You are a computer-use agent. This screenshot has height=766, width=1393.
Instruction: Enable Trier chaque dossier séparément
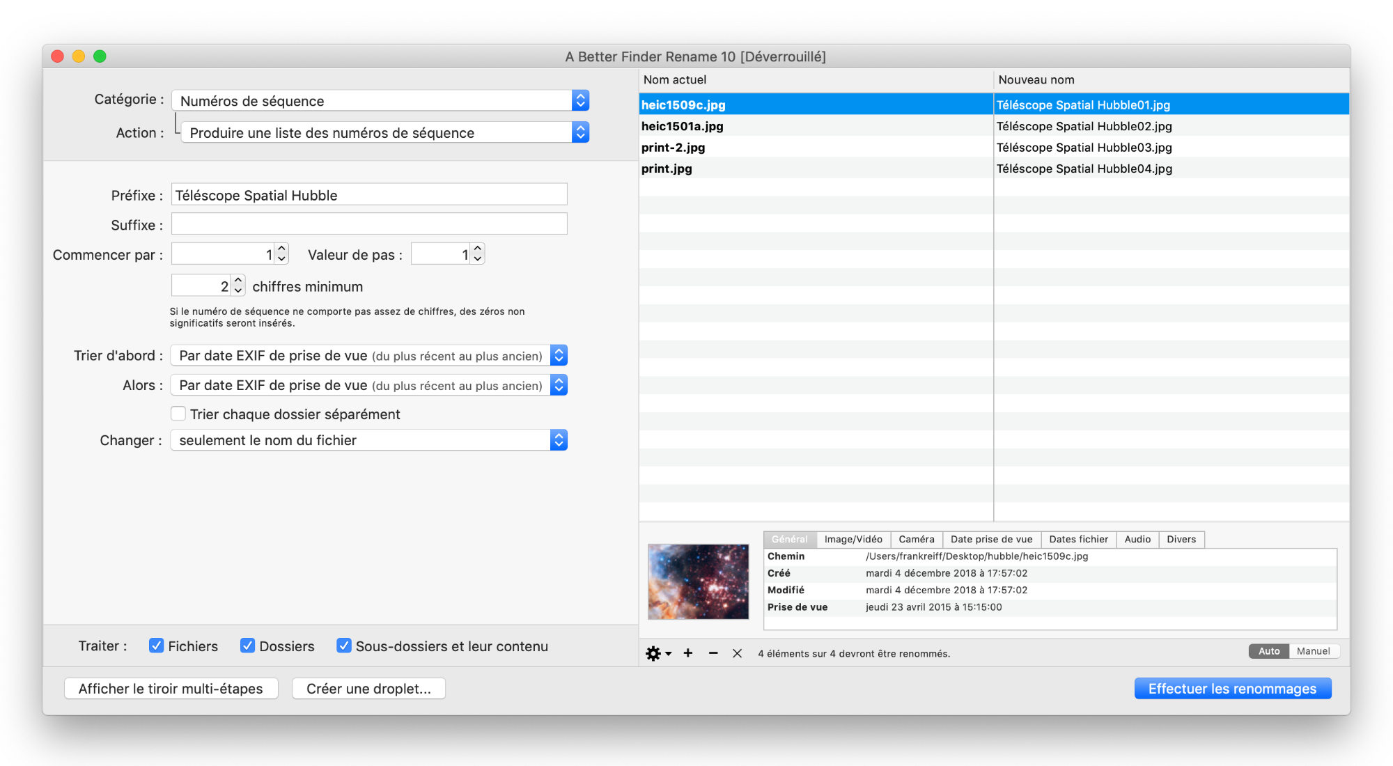(179, 414)
